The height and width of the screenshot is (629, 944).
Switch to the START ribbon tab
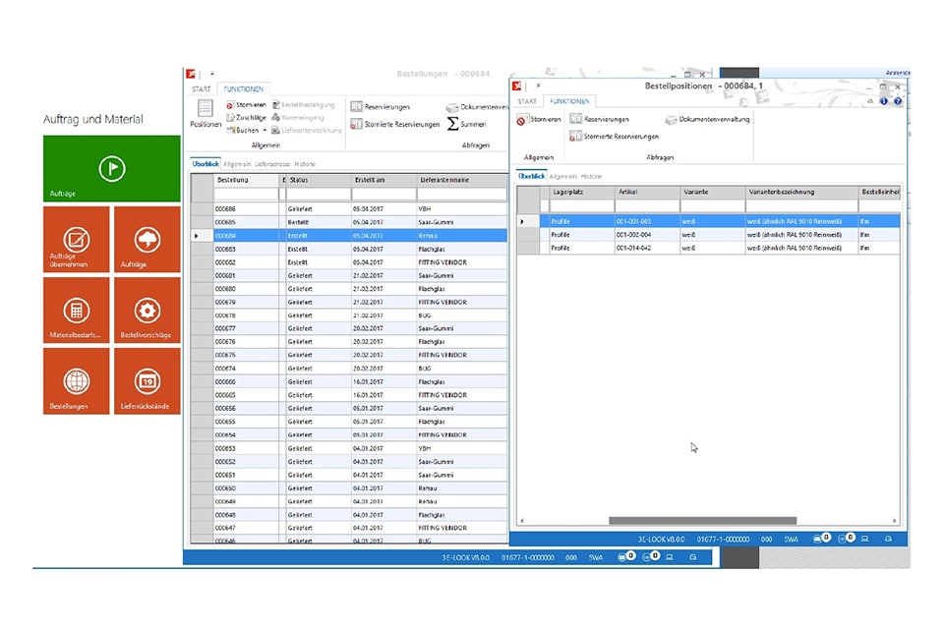point(202,88)
